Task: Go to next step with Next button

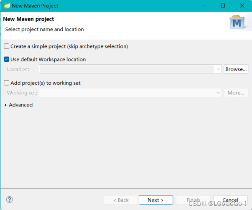Action: pyautogui.click(x=156, y=200)
